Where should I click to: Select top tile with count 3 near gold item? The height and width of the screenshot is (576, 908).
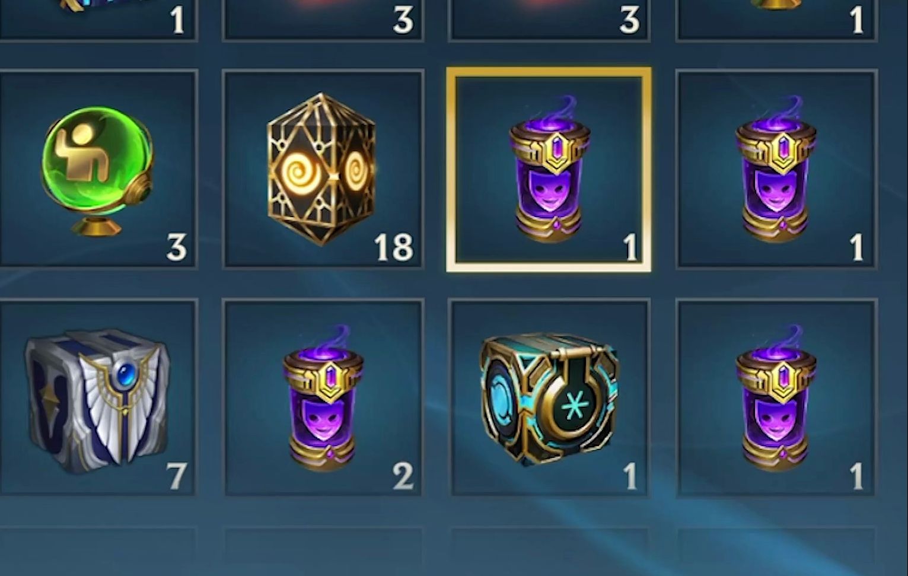pos(549,20)
